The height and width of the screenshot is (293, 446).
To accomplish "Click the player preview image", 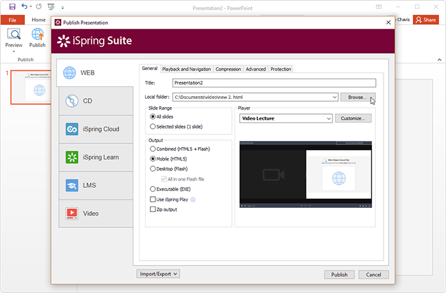I will click(305, 175).
